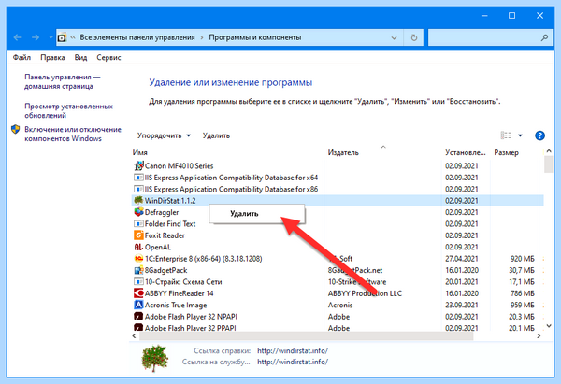Click Все элементы панели управления breadcrumb
This screenshot has height=384, width=561.
137,37
